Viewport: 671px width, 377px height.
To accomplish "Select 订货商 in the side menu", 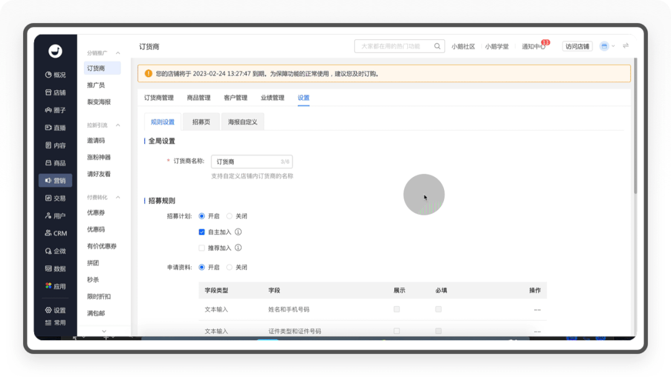I will point(102,68).
